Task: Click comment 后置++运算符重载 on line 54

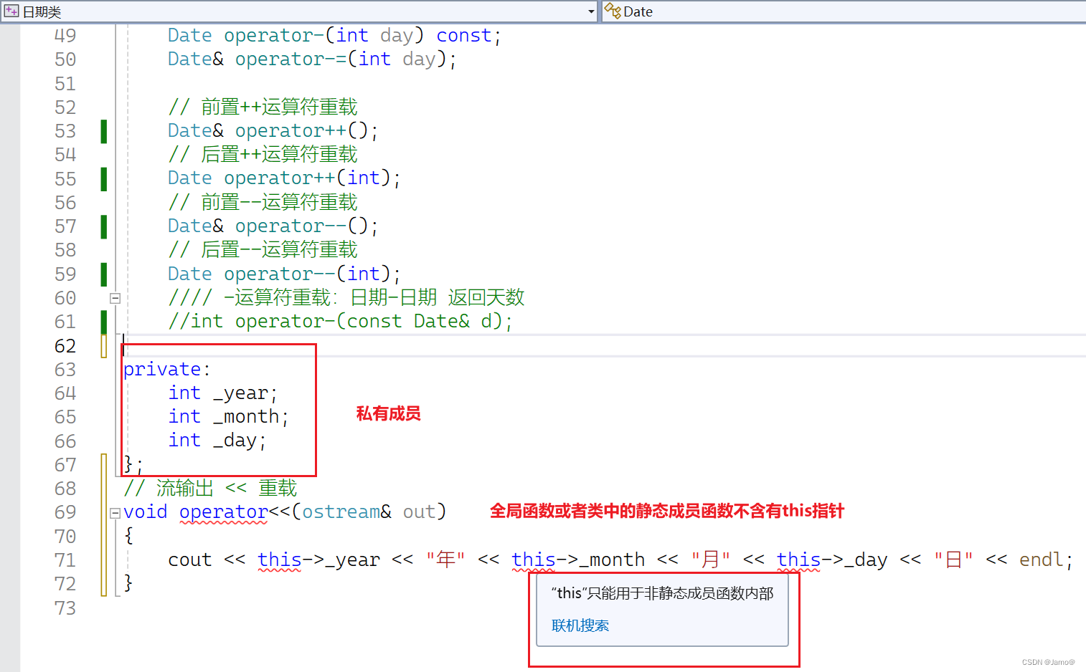Action: (263, 155)
